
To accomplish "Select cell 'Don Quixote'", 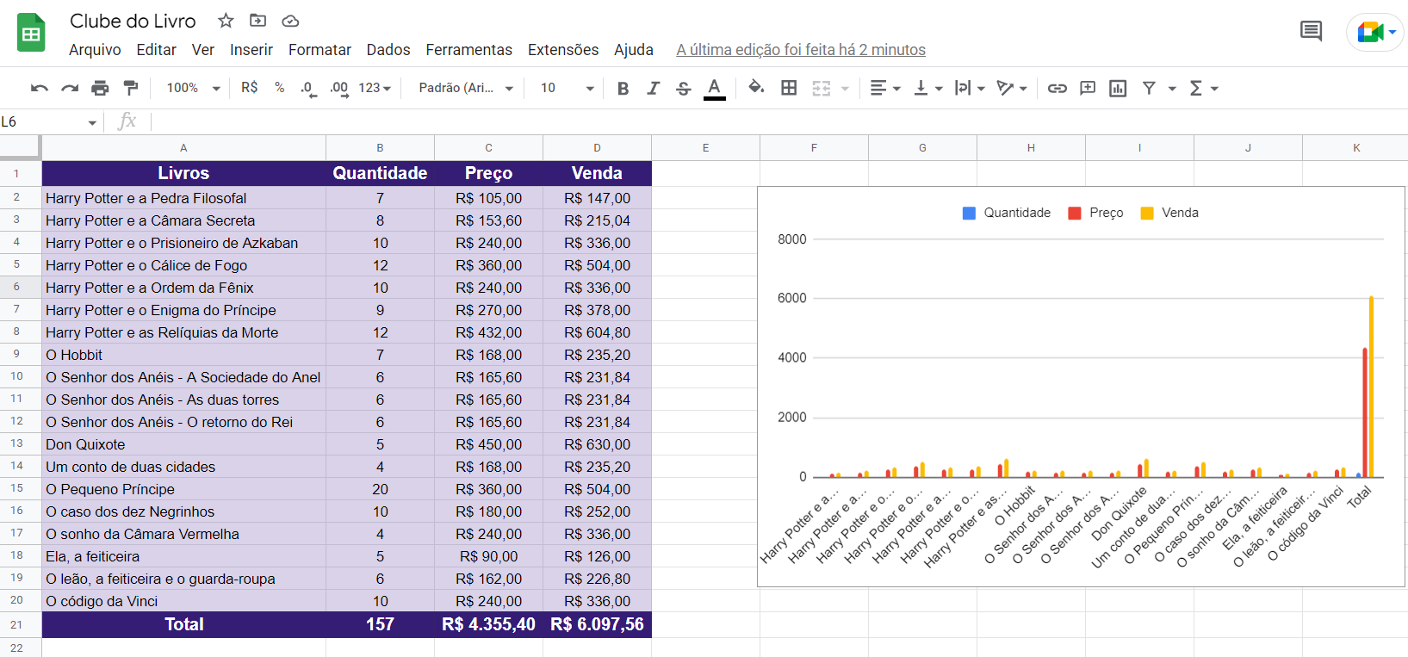I will click(183, 444).
